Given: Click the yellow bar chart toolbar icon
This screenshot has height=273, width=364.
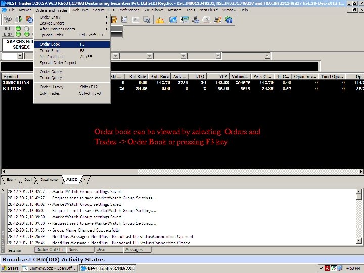Looking at the screenshot, I should 160,20.
